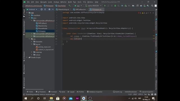Hide the Project panel with the minus icon
This screenshot has height=101, width=180.
point(53,9)
